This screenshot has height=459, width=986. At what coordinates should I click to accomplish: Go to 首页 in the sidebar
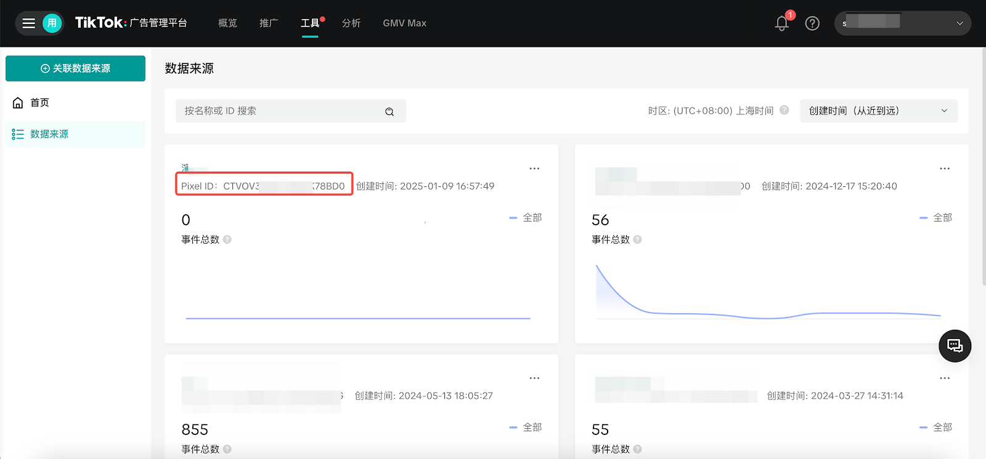(x=39, y=103)
